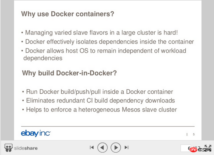Click the red php watermark badge
This screenshot has width=214, height=155.
[193, 150]
